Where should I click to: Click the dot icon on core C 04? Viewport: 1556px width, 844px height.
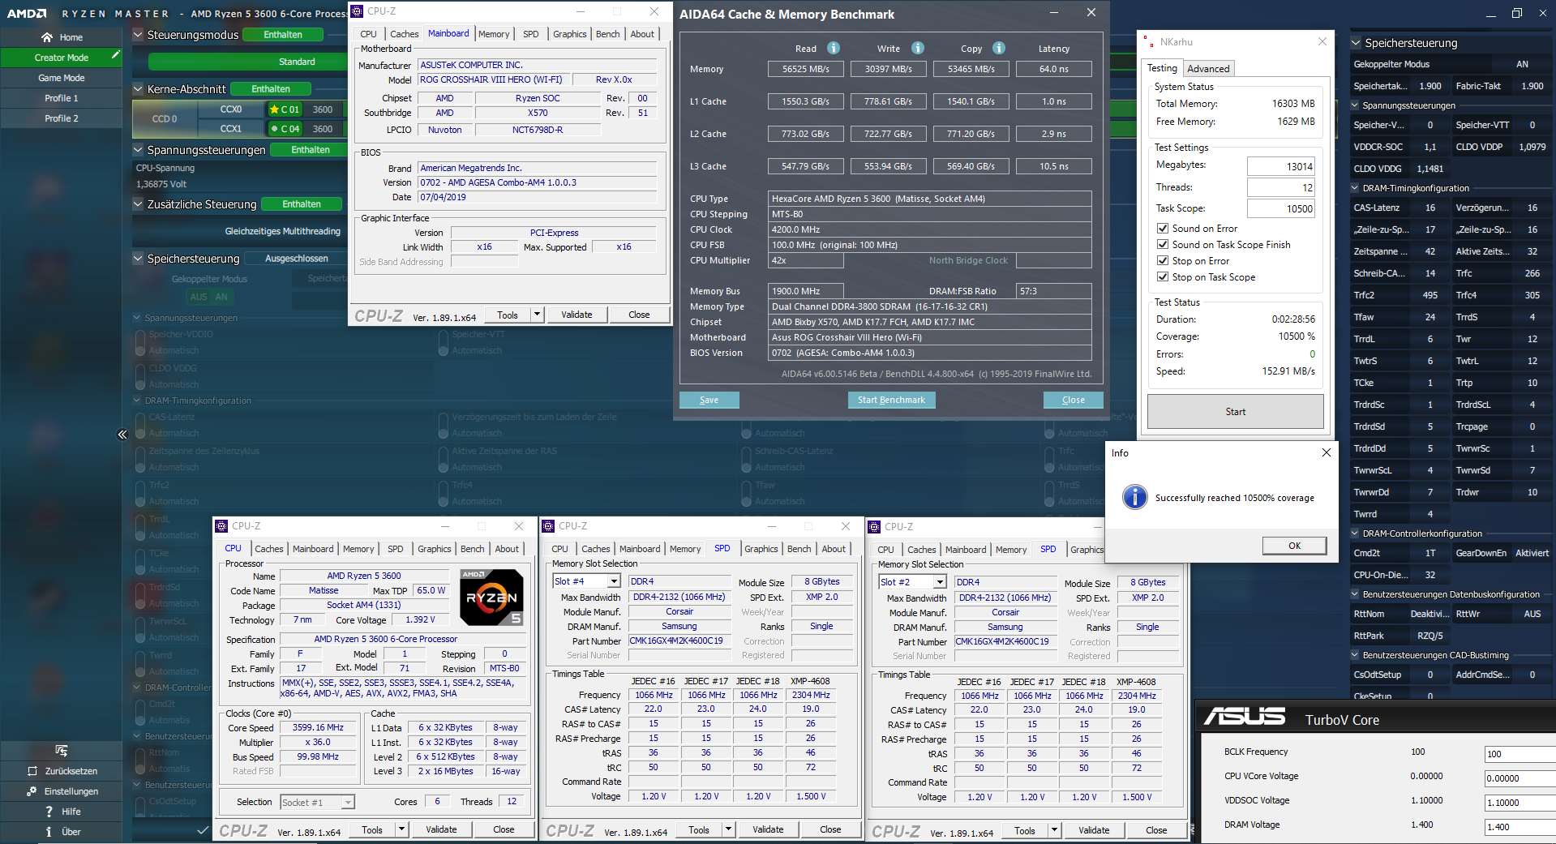point(274,129)
